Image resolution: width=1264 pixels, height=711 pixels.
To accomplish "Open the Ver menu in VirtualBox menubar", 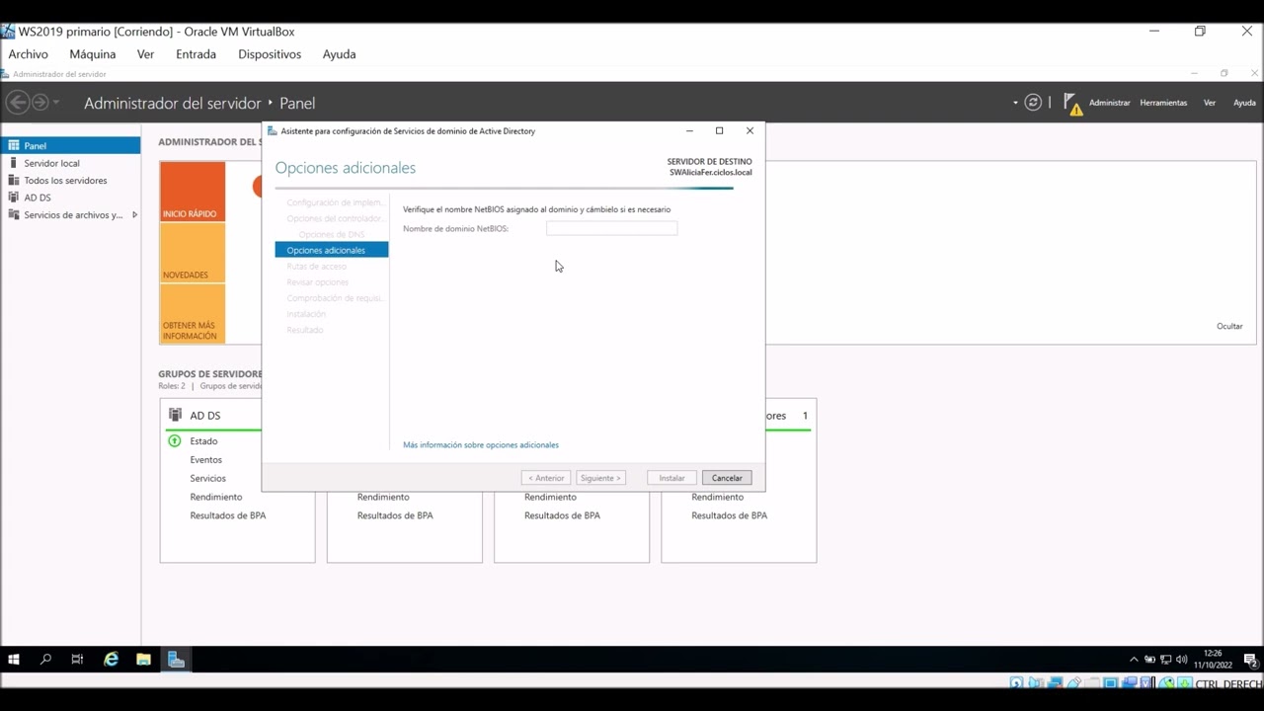I will [x=146, y=54].
